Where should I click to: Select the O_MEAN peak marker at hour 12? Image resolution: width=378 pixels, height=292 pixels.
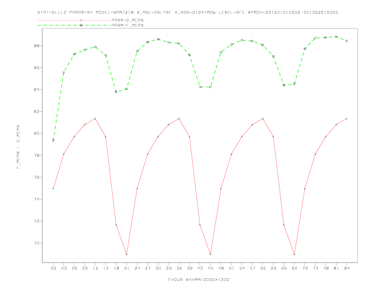tap(95, 118)
